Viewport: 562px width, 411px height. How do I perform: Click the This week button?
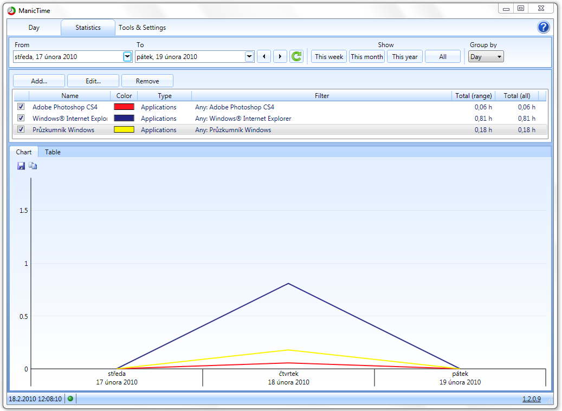coord(329,56)
